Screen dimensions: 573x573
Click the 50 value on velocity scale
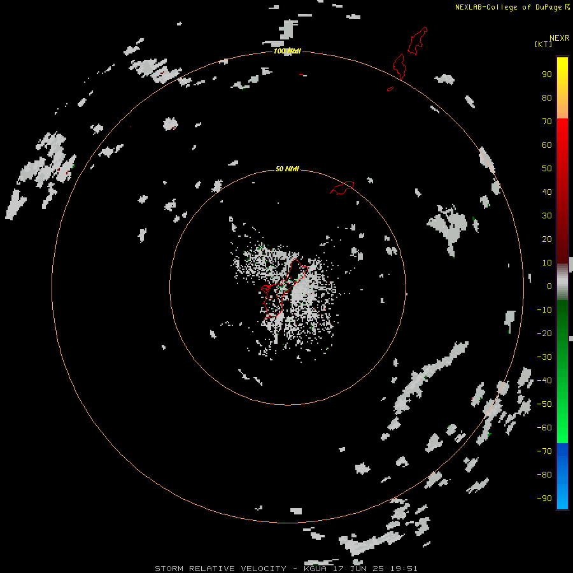point(547,169)
